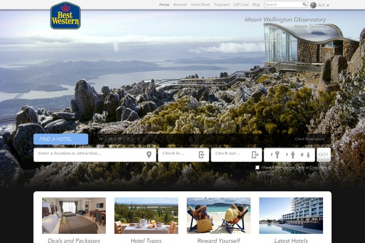
Task: Click the globe icon beside AUS
Action: pyautogui.click(x=313, y=5)
